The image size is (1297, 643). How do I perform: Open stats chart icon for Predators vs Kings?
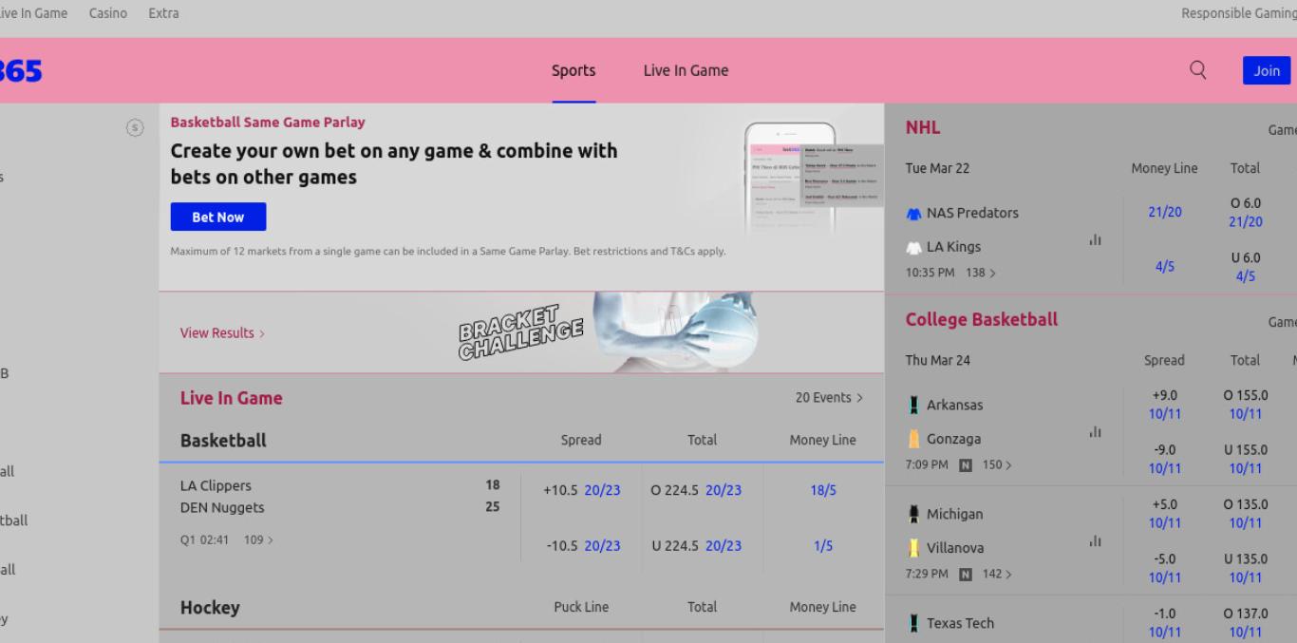point(1095,240)
